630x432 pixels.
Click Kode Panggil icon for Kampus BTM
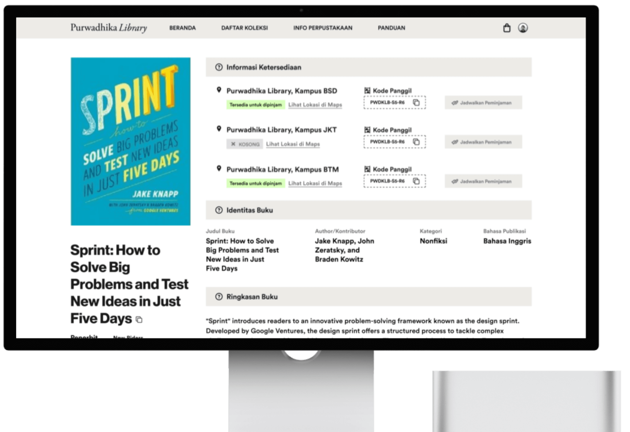tap(367, 169)
